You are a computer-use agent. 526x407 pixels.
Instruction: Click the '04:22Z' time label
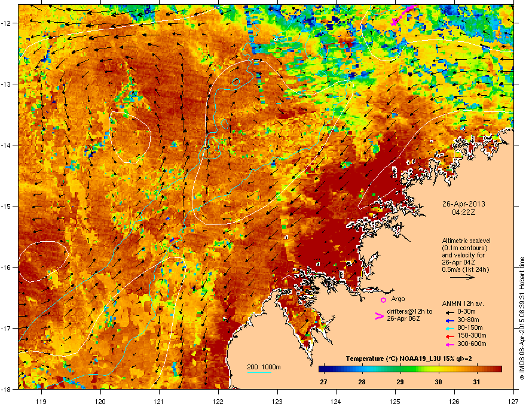coord(464,212)
